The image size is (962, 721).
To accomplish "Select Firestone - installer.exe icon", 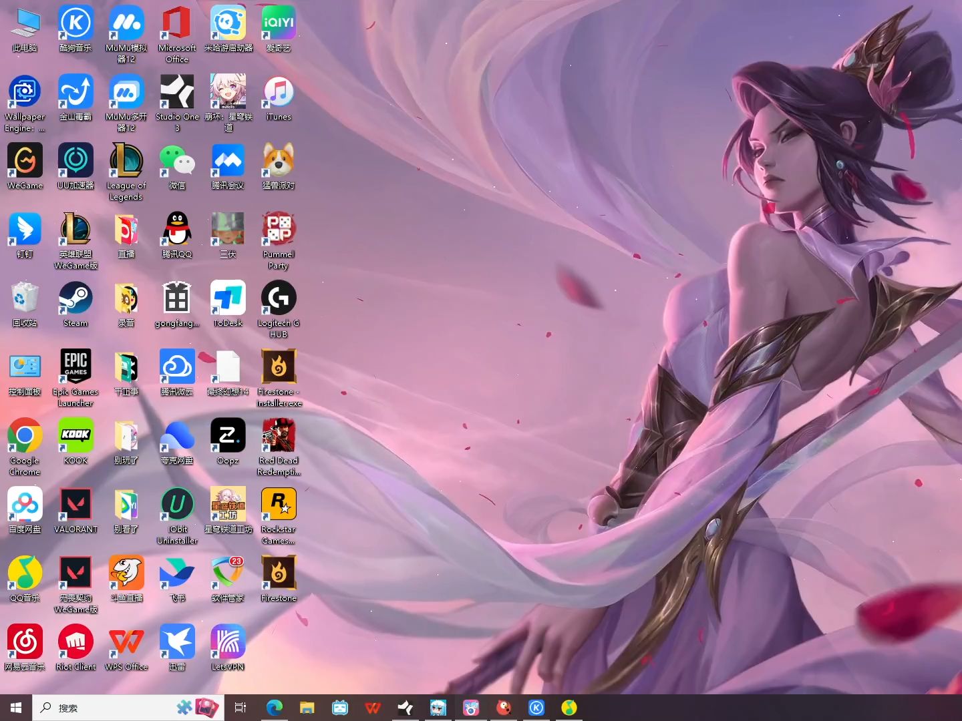I will (x=279, y=379).
